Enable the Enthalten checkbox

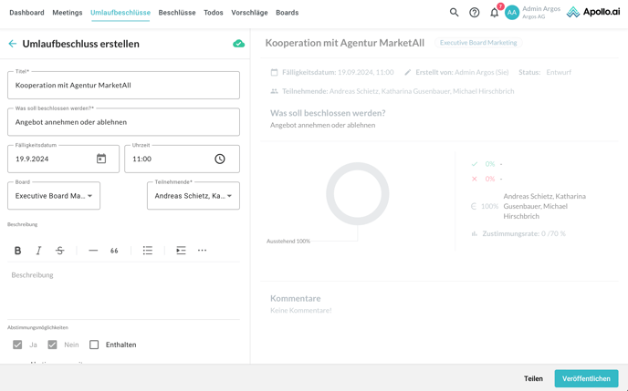(x=94, y=345)
